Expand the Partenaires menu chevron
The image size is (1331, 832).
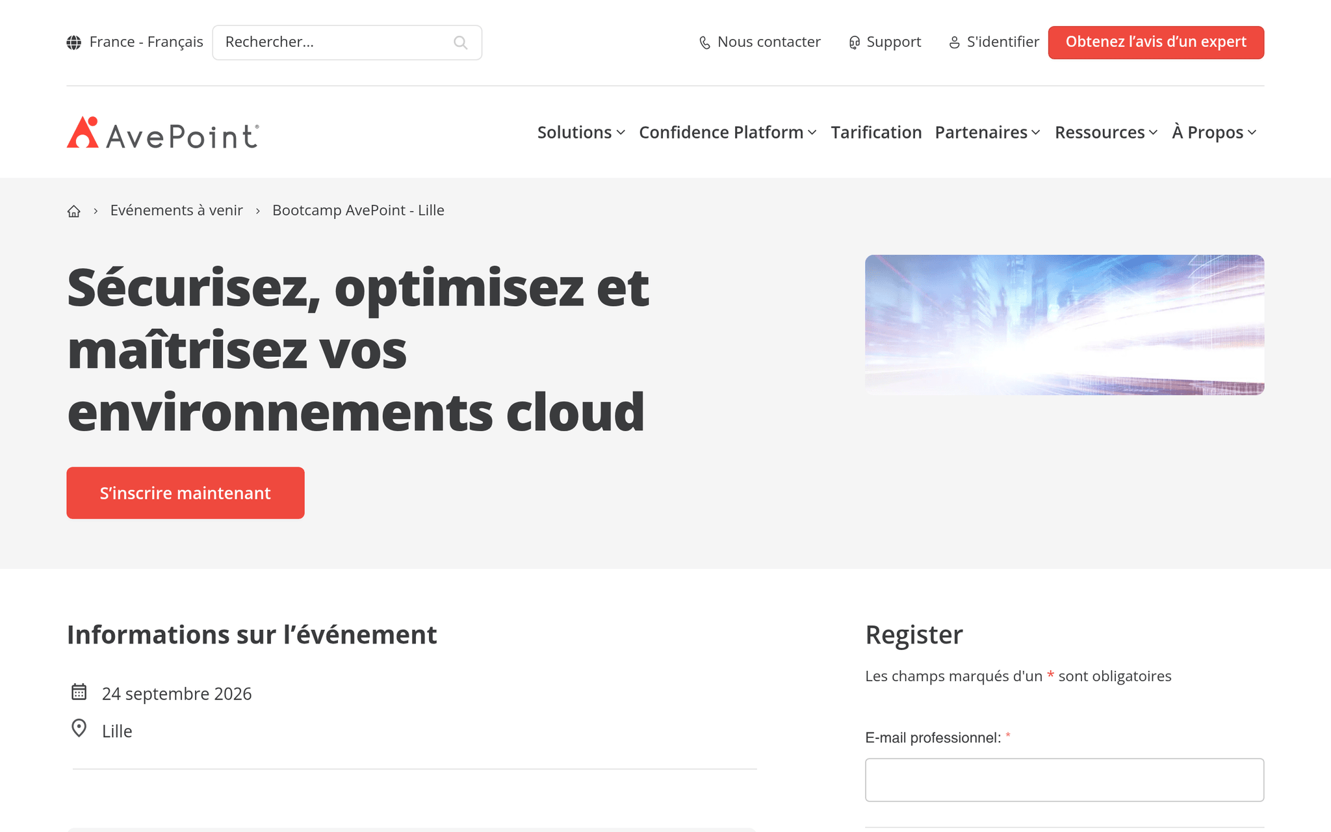point(1036,133)
